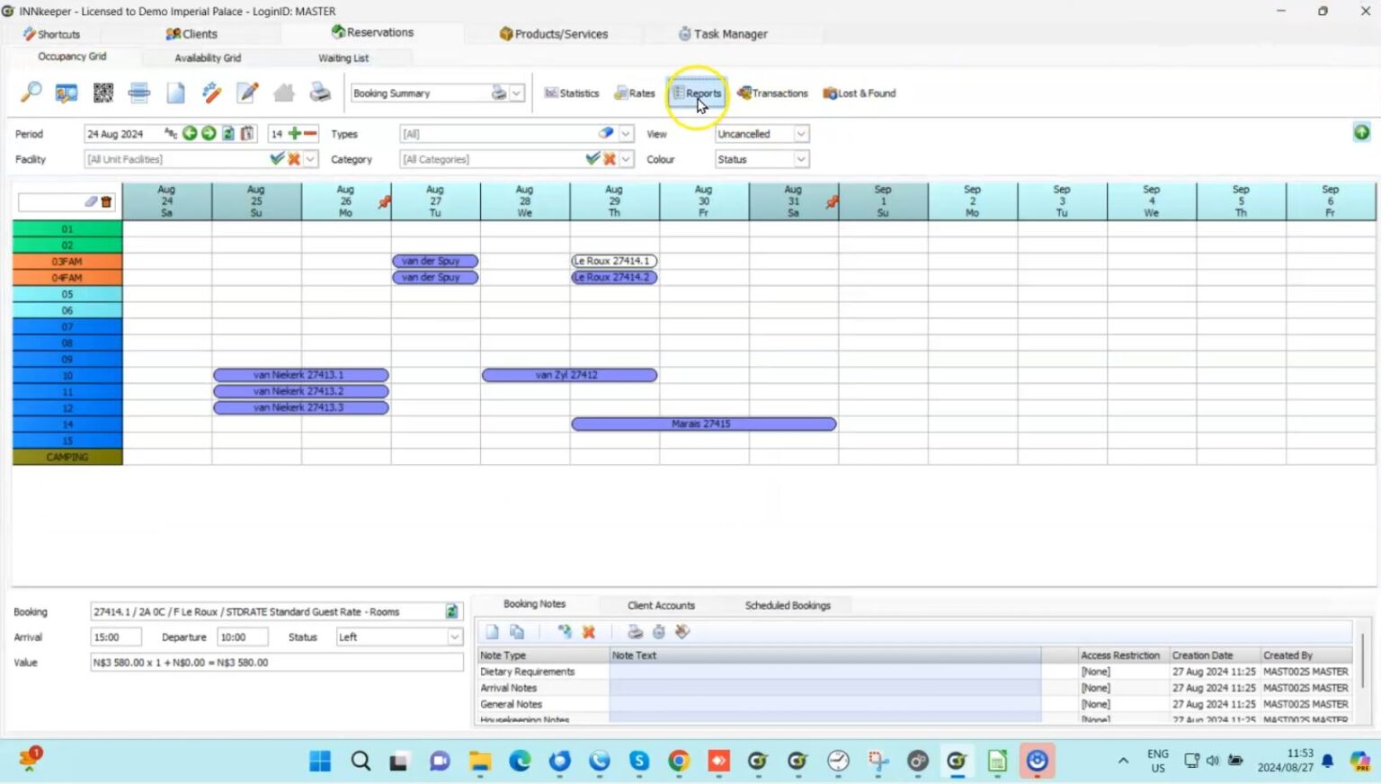Open Lost & Found

pyautogui.click(x=858, y=93)
